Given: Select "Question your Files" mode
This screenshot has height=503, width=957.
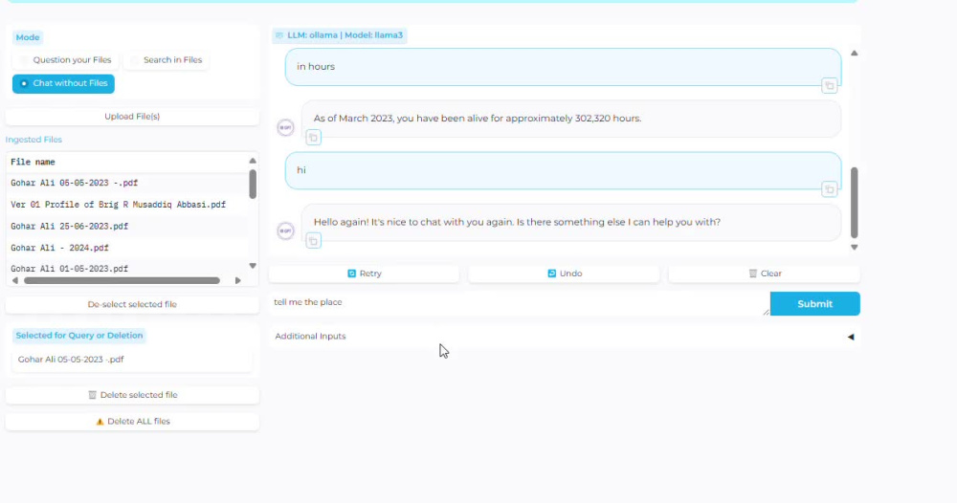Looking at the screenshot, I should click(65, 59).
